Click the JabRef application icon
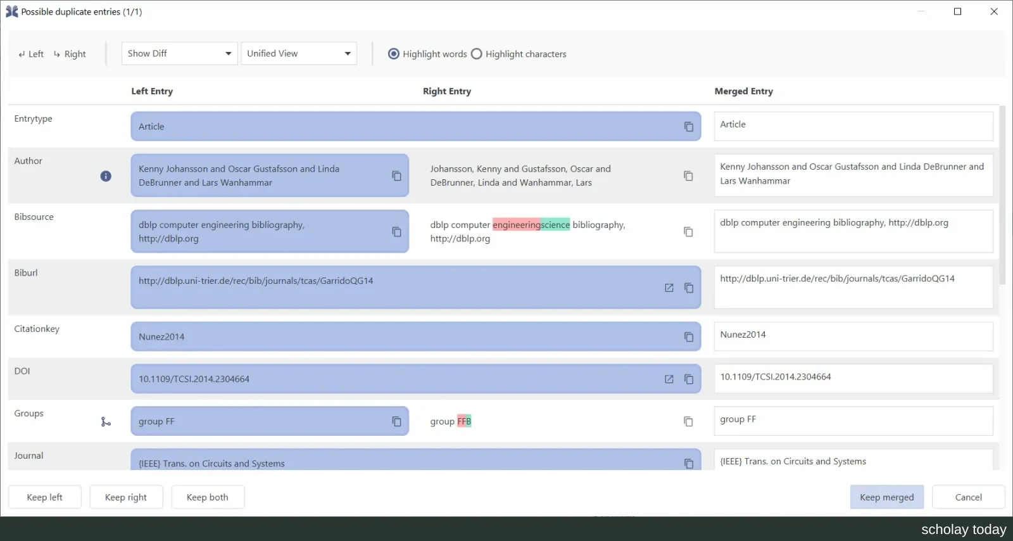Image resolution: width=1013 pixels, height=541 pixels. pos(11,11)
